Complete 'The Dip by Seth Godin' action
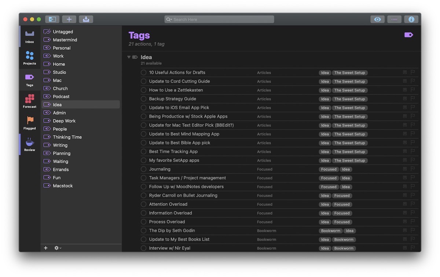The width and height of the screenshot is (440, 277). click(144, 230)
